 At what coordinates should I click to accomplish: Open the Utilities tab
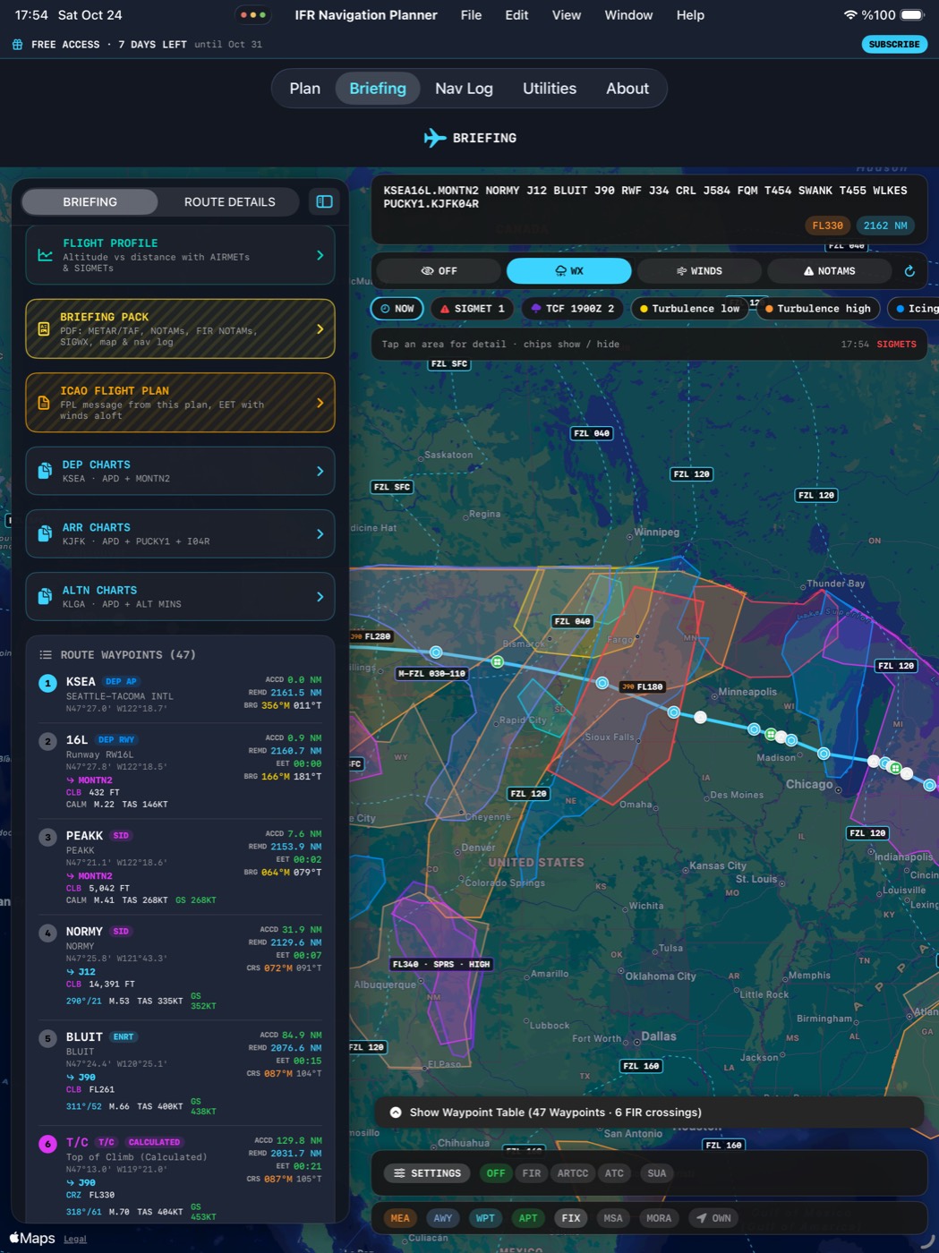pyautogui.click(x=550, y=89)
